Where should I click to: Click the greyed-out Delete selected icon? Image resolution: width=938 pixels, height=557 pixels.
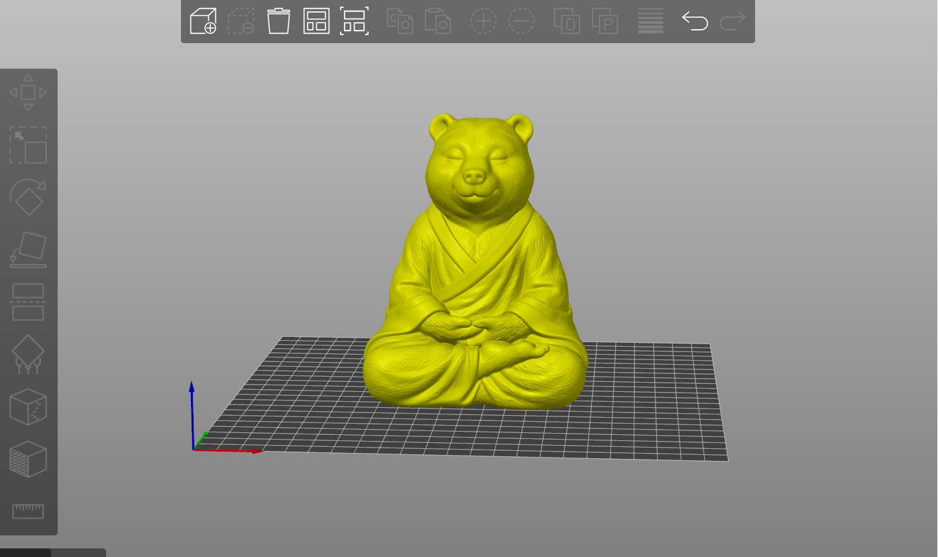tap(241, 21)
